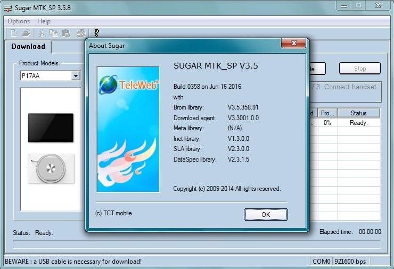The height and width of the screenshot is (269, 394).
Task: Click the Ready. status cell in table
Action: (x=359, y=123)
